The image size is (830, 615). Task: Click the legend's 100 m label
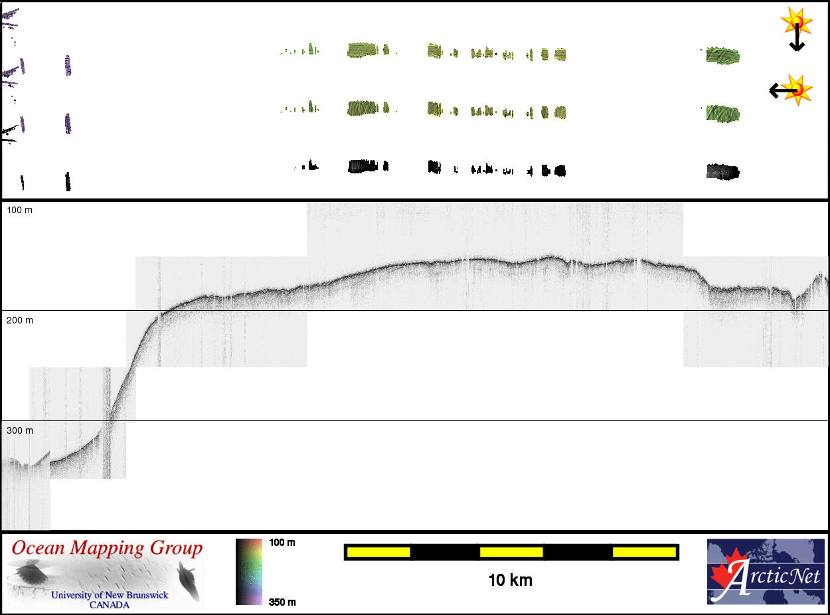click(282, 543)
